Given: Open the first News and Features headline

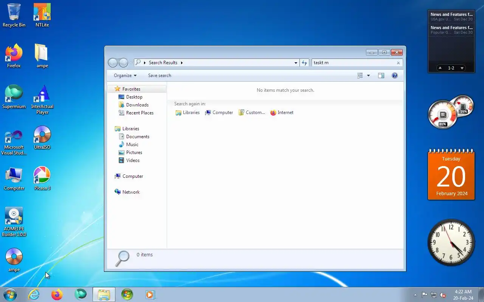Looking at the screenshot, I should click(x=451, y=17).
